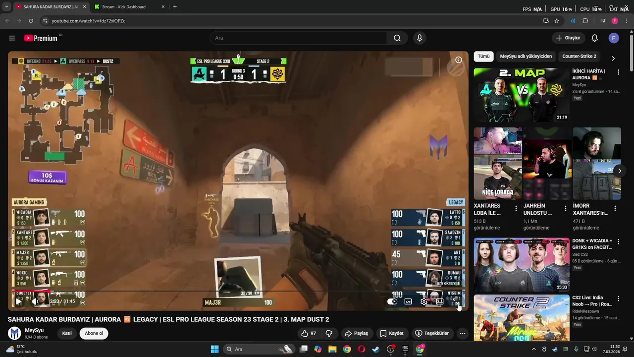This screenshot has width=634, height=357.
Task: Save the video with Kaydet
Action: pos(391,333)
